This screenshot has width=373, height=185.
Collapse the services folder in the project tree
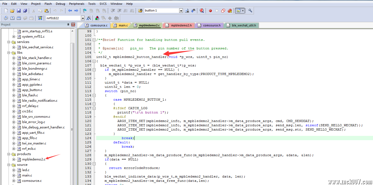point(9,42)
